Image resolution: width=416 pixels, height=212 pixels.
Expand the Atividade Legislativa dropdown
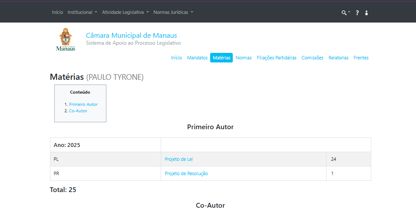[x=125, y=12]
